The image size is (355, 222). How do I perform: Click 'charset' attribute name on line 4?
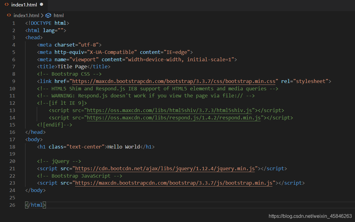coord(65,45)
